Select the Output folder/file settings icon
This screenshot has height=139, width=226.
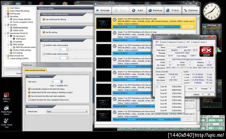(x=8, y=11)
